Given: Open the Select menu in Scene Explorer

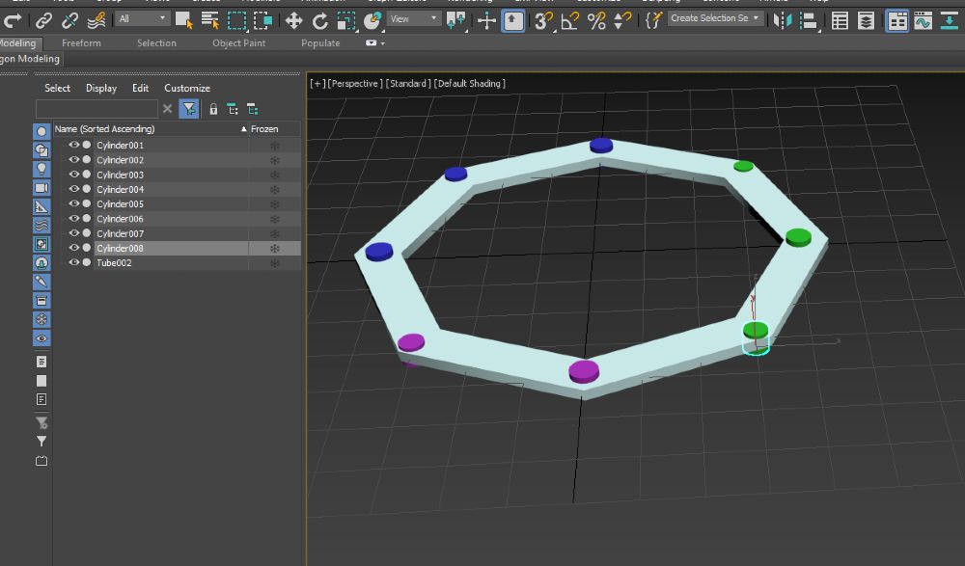Looking at the screenshot, I should point(57,88).
